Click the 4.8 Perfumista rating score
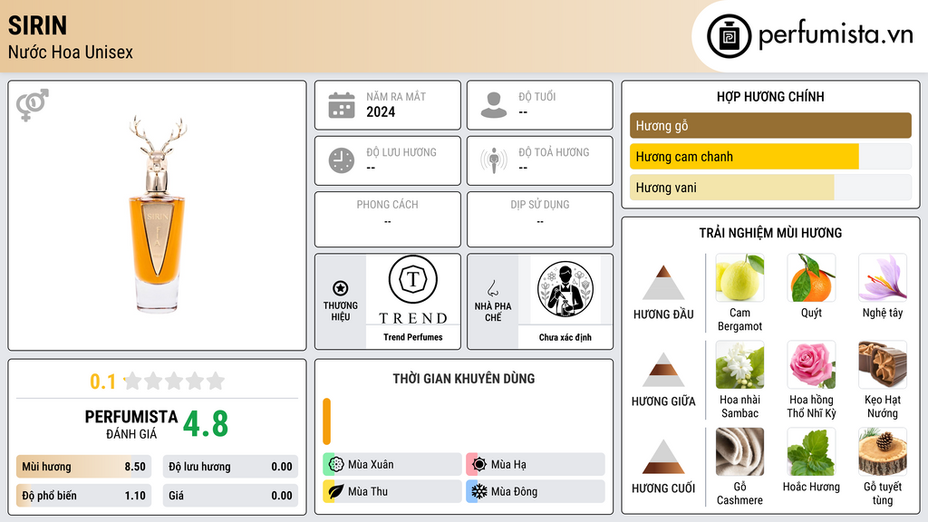The width and height of the screenshot is (928, 522). coord(206,424)
